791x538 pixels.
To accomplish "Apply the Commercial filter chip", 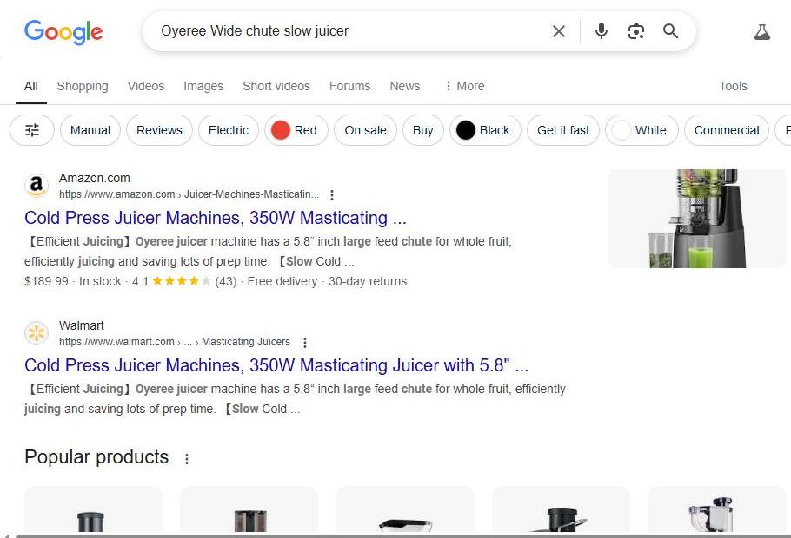I will [727, 130].
